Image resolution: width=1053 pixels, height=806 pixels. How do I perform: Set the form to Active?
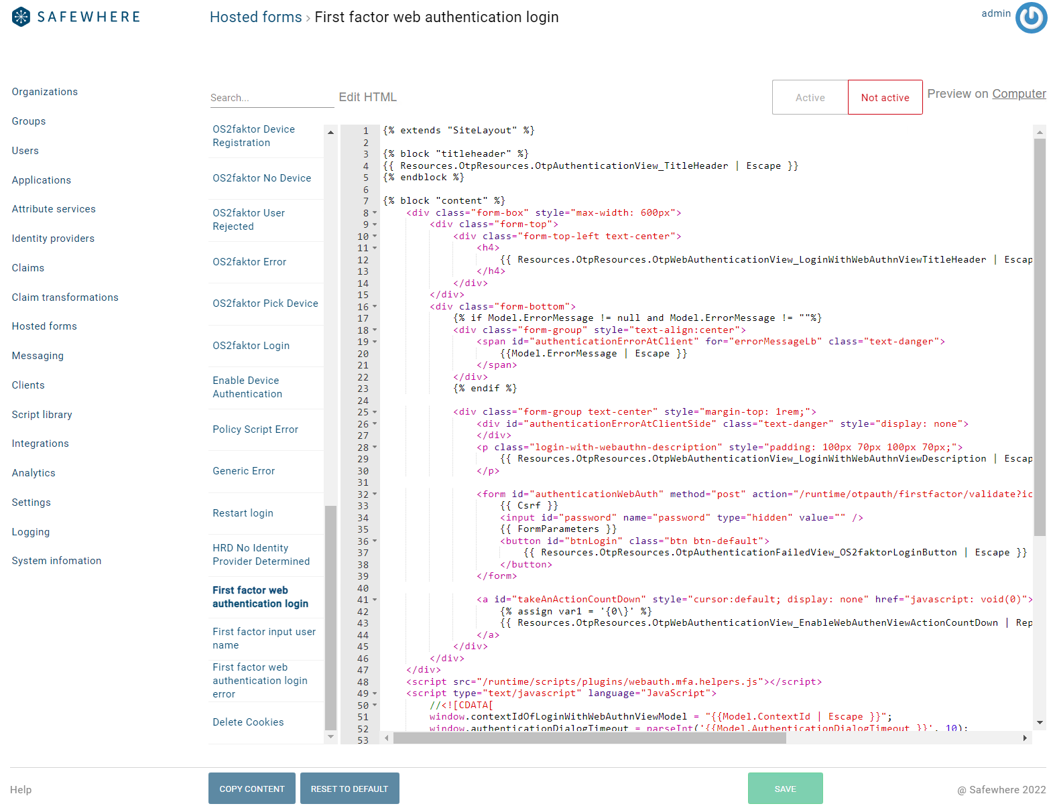[810, 97]
